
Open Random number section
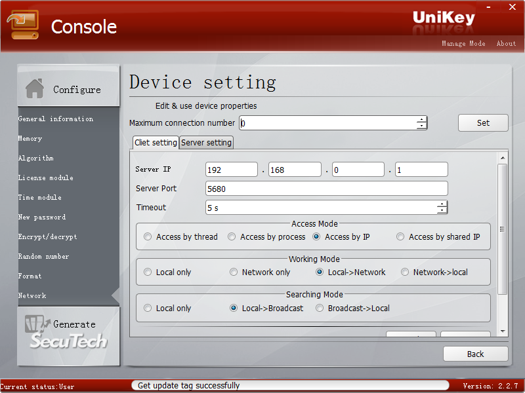click(43, 256)
